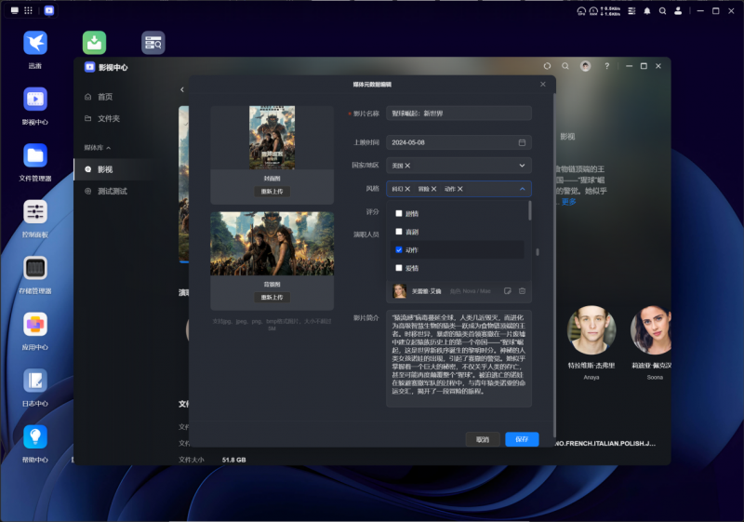Click the 芙蕾雅·艾伦 cast avatar
The image size is (744, 522).
pos(399,291)
